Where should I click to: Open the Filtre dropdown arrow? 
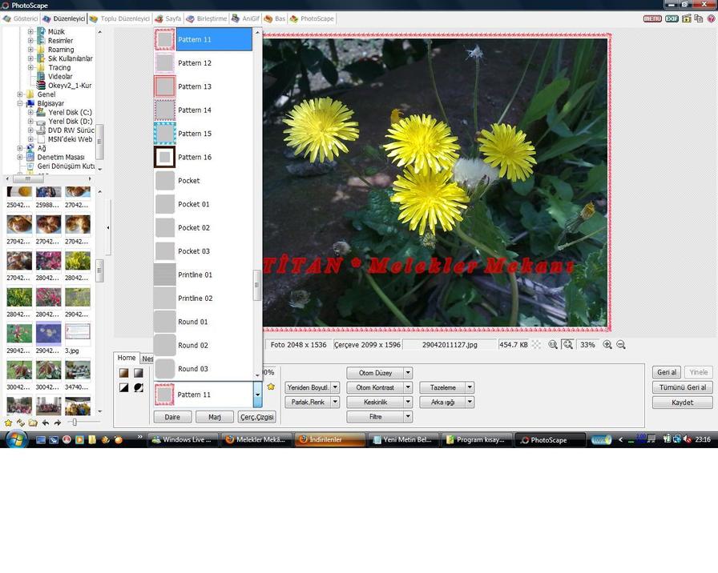[x=408, y=417]
